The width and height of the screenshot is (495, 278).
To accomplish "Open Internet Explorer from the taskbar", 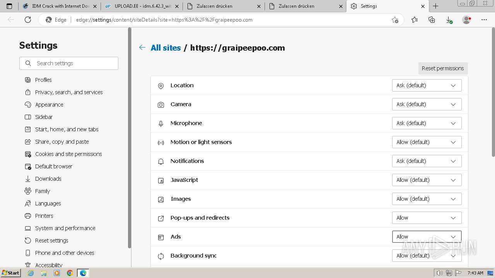I will click(31, 273).
